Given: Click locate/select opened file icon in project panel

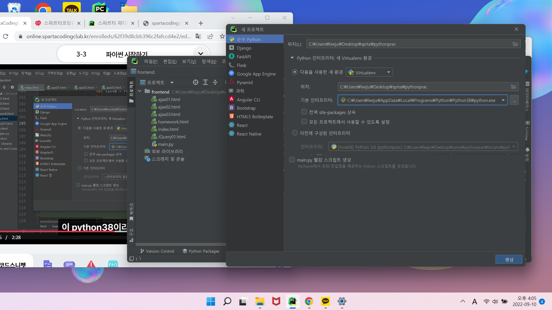Looking at the screenshot, I should (195, 82).
